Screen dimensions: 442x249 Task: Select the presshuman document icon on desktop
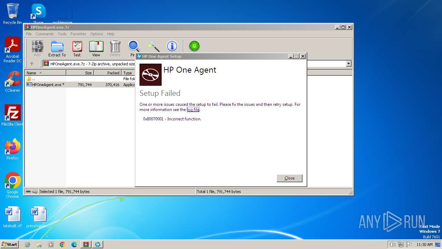click(38, 217)
